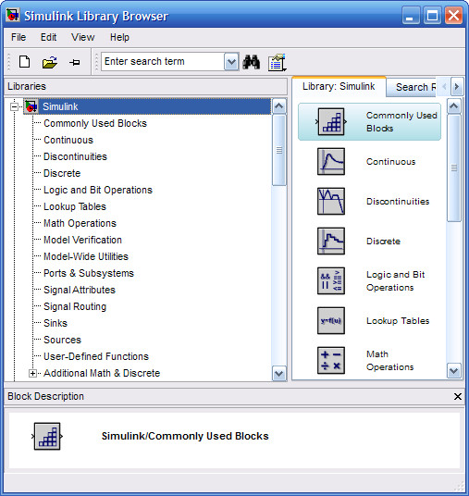Click the notepad icon beside the binoculars

[x=277, y=62]
